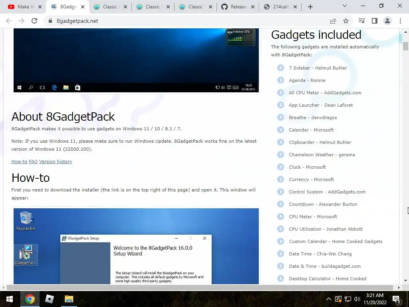Click the bullet icon beside All CPU Meter
The width and height of the screenshot is (409, 307).
coord(280,93)
